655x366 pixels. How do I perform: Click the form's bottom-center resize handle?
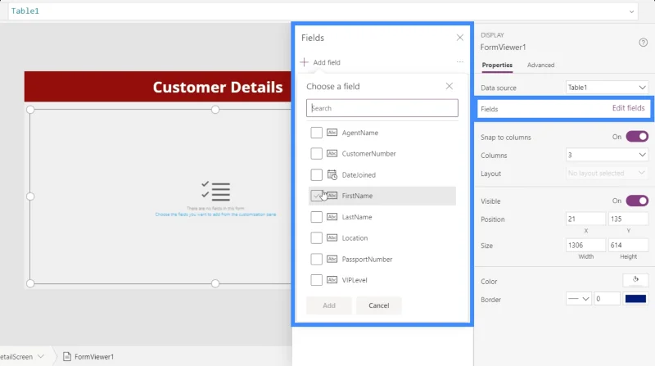point(215,283)
